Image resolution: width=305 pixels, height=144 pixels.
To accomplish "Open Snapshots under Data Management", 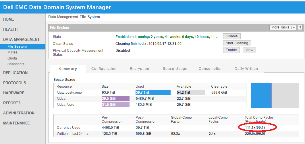I will pos(16,64).
